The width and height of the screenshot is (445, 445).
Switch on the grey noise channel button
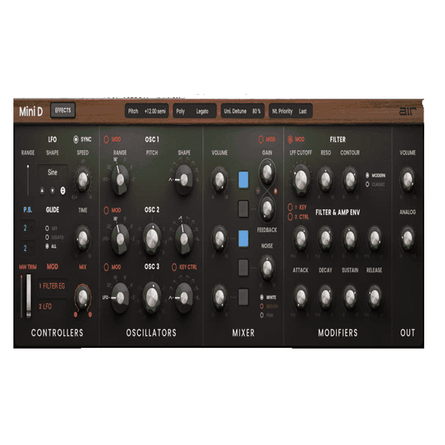coord(243,267)
